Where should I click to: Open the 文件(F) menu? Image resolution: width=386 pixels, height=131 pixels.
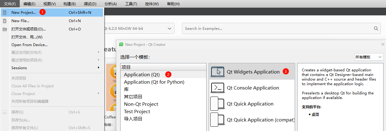pos(10,4)
